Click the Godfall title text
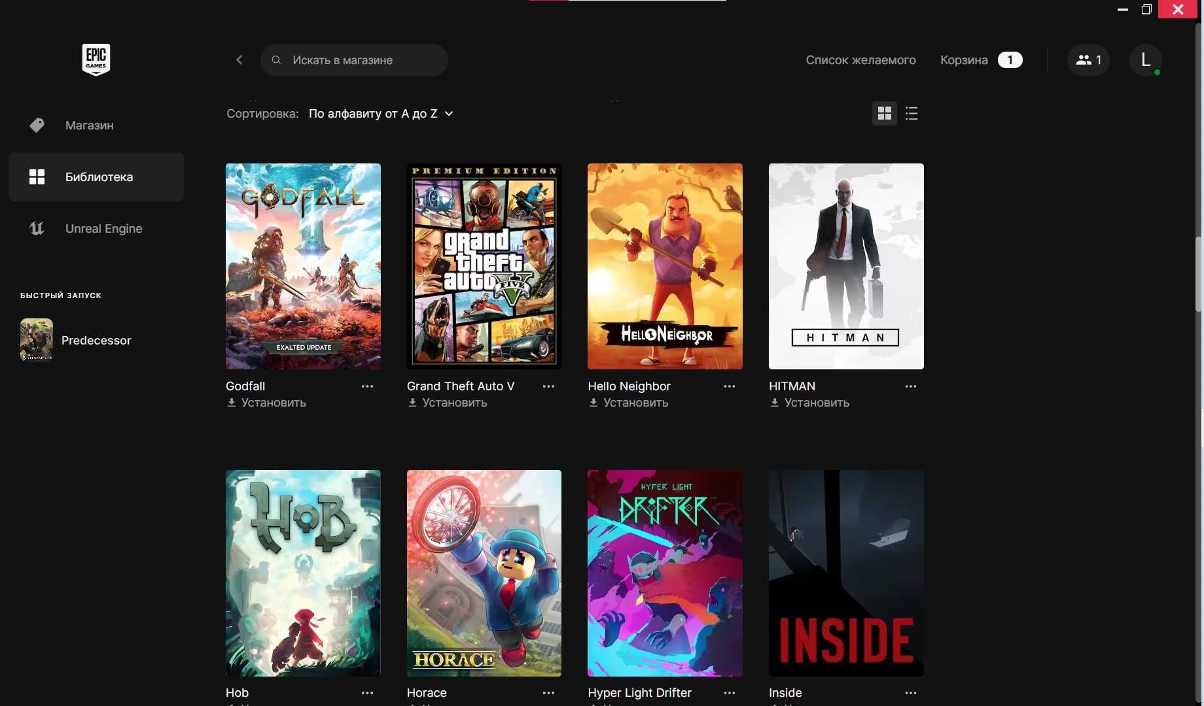 tap(245, 386)
